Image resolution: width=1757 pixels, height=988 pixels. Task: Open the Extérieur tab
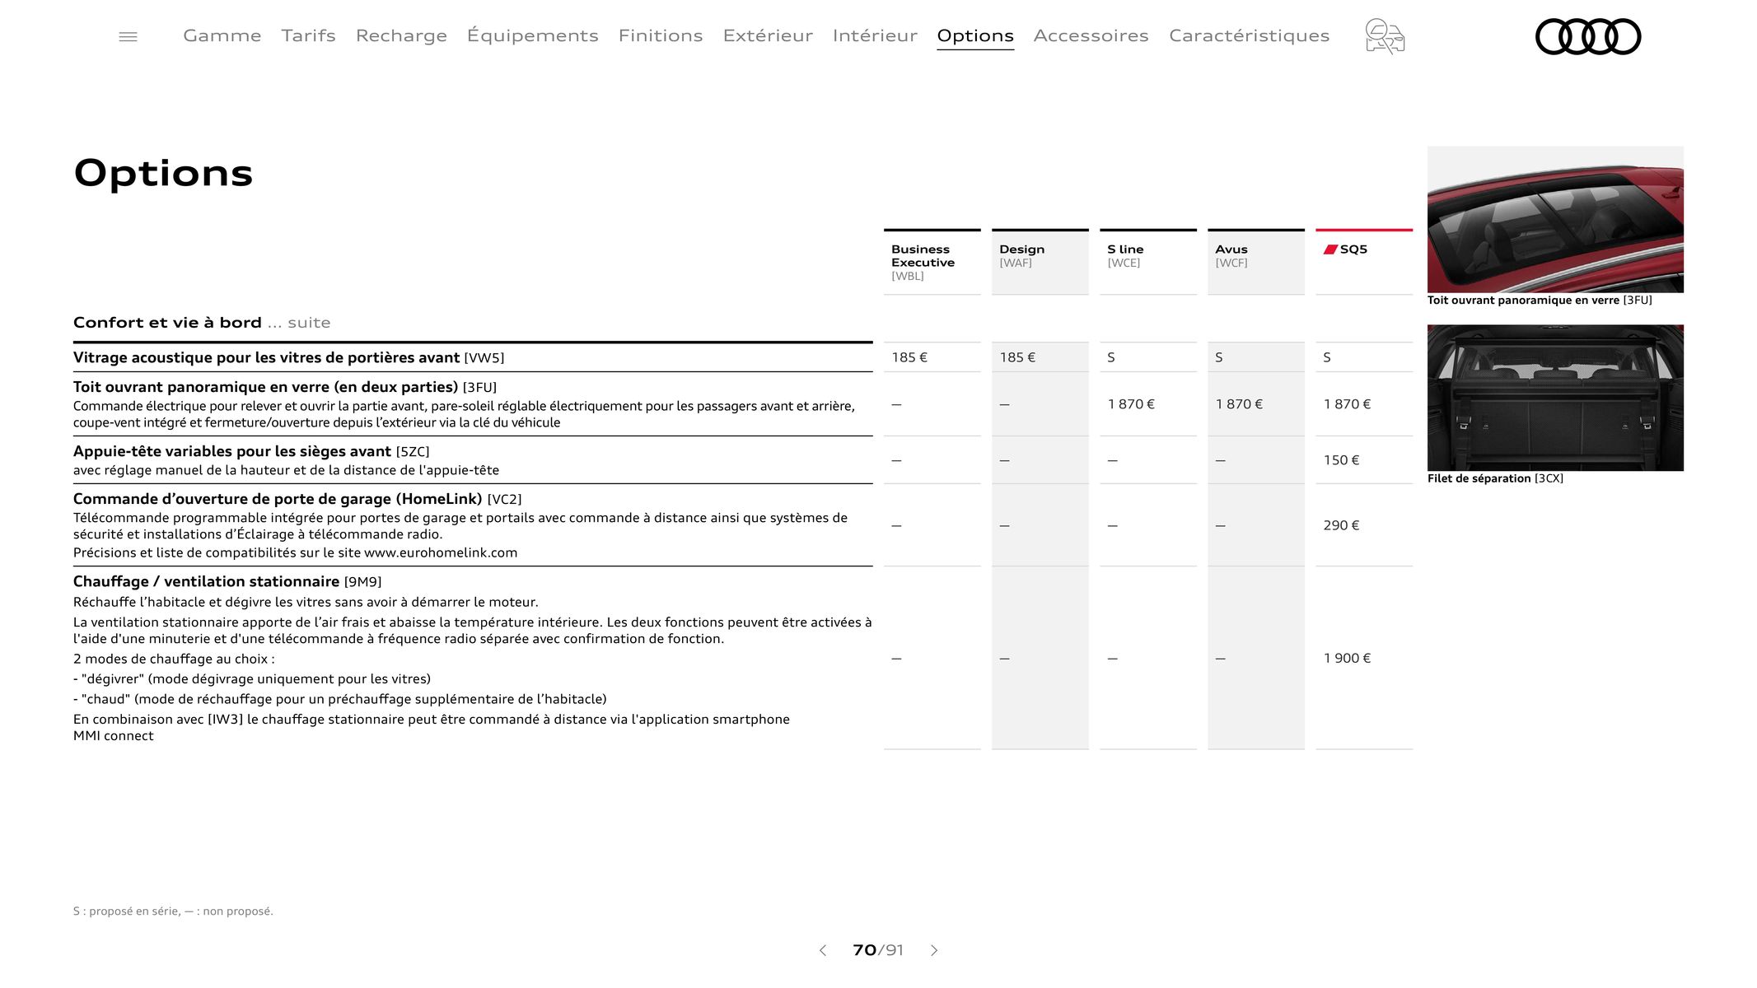click(768, 35)
